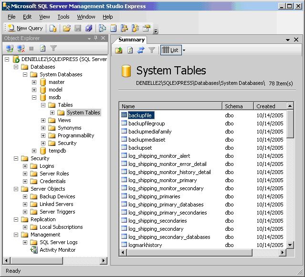Click the Registered Servers toolbar icon
The image size is (305, 277).
pos(102,28)
